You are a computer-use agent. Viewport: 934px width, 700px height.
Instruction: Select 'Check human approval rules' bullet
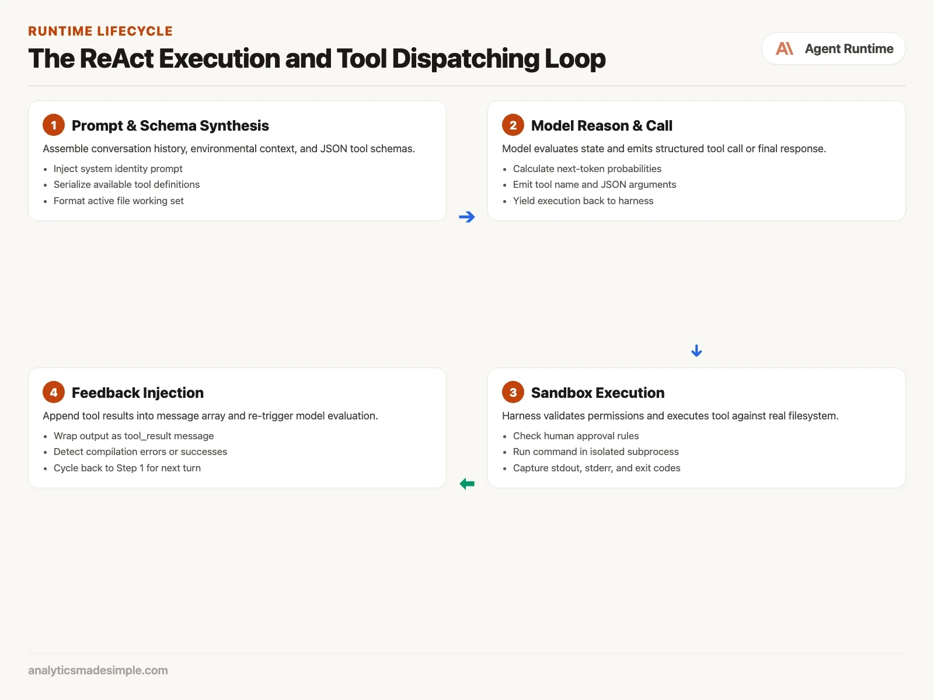(576, 436)
